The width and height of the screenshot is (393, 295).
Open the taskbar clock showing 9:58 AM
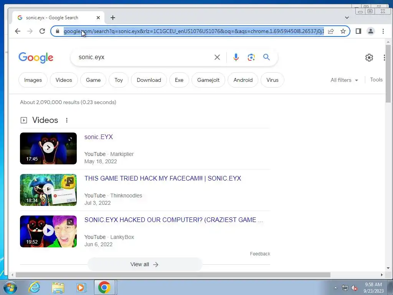[x=373, y=288]
